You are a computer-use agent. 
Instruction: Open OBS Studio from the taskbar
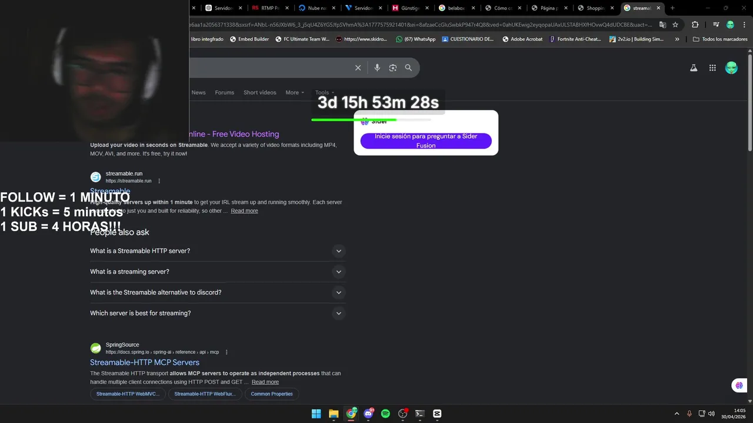tap(403, 414)
